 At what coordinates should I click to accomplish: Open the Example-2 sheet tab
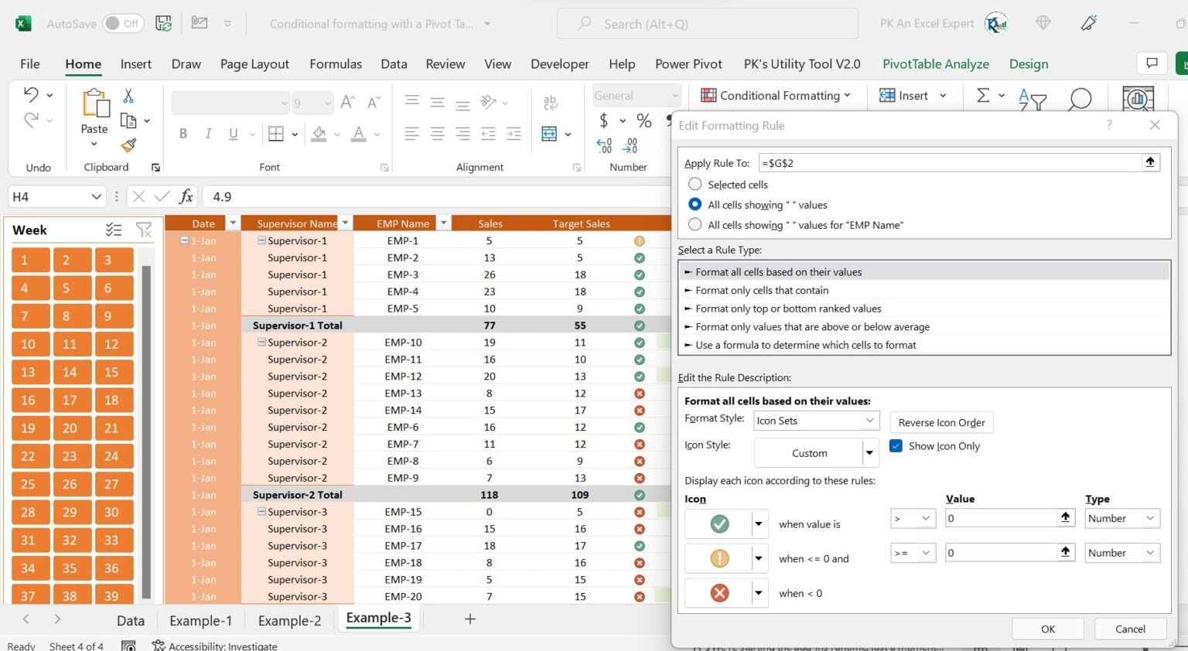288,619
